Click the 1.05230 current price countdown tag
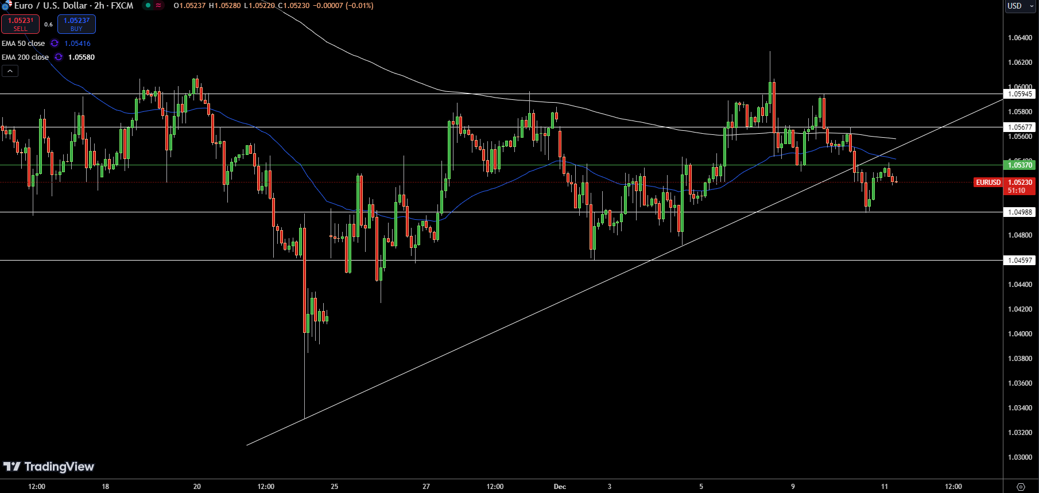The width and height of the screenshot is (1039, 493). 1020,187
